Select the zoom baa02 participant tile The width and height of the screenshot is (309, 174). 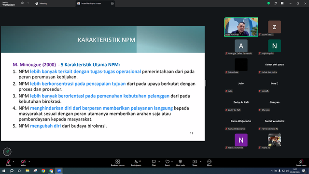pyautogui.click(x=275, y=27)
